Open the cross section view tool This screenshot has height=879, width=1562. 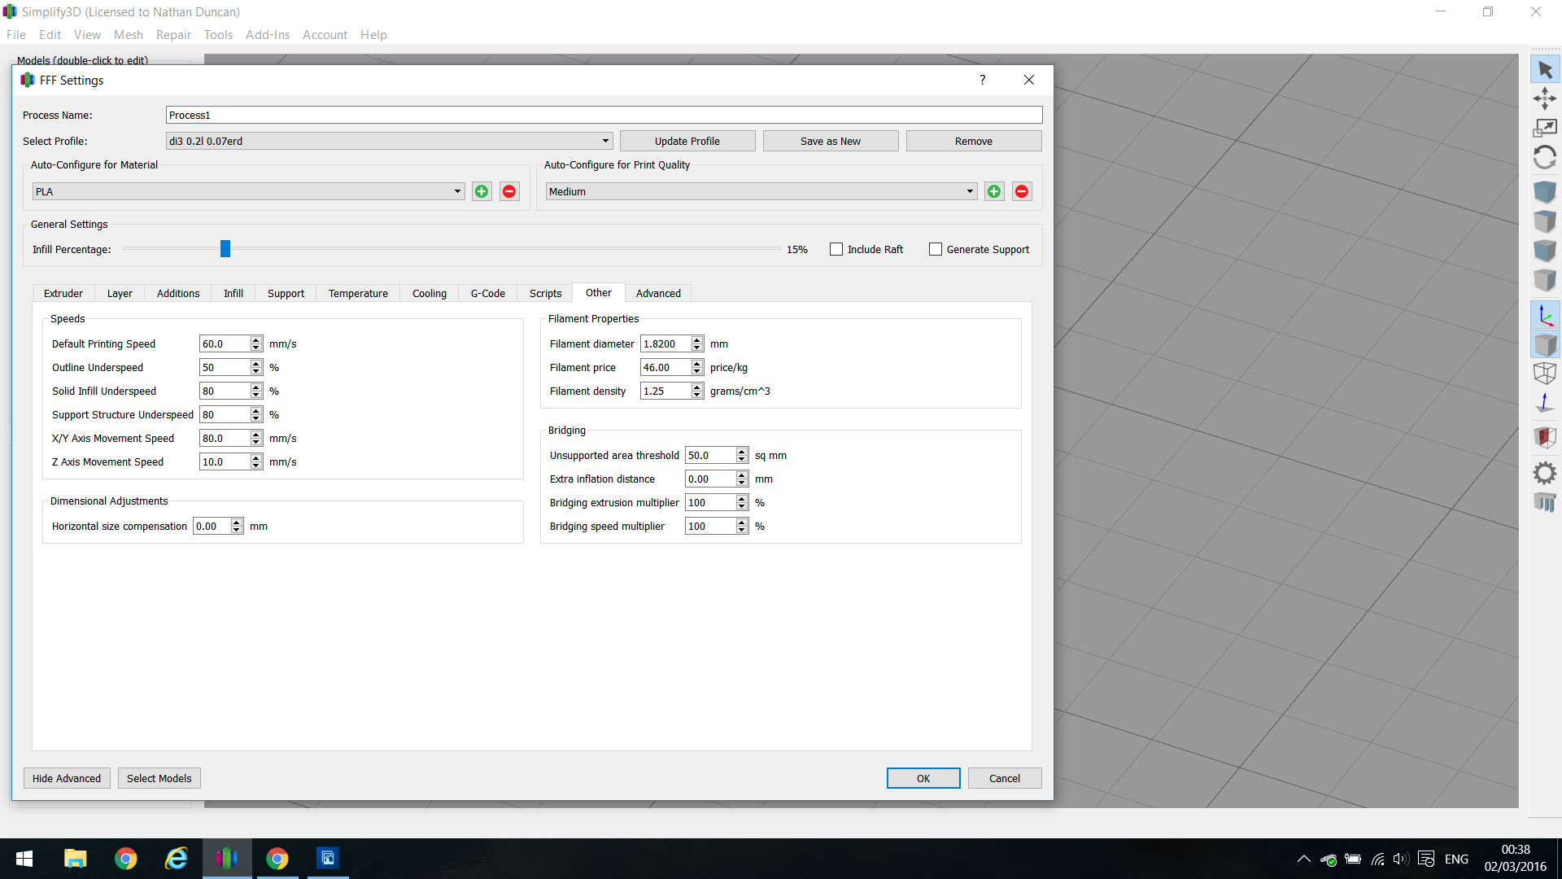click(1545, 438)
